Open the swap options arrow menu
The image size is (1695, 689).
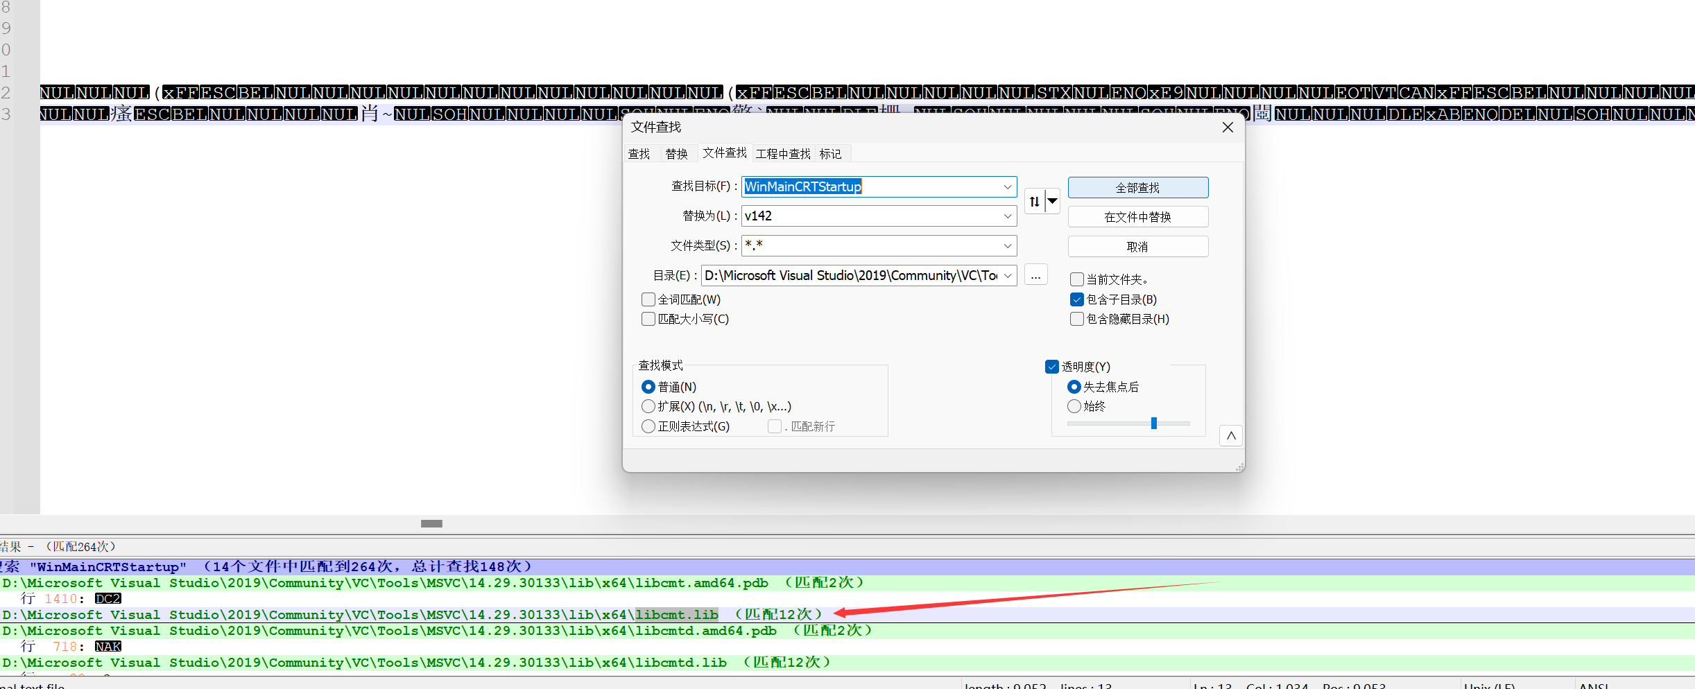[1053, 202]
